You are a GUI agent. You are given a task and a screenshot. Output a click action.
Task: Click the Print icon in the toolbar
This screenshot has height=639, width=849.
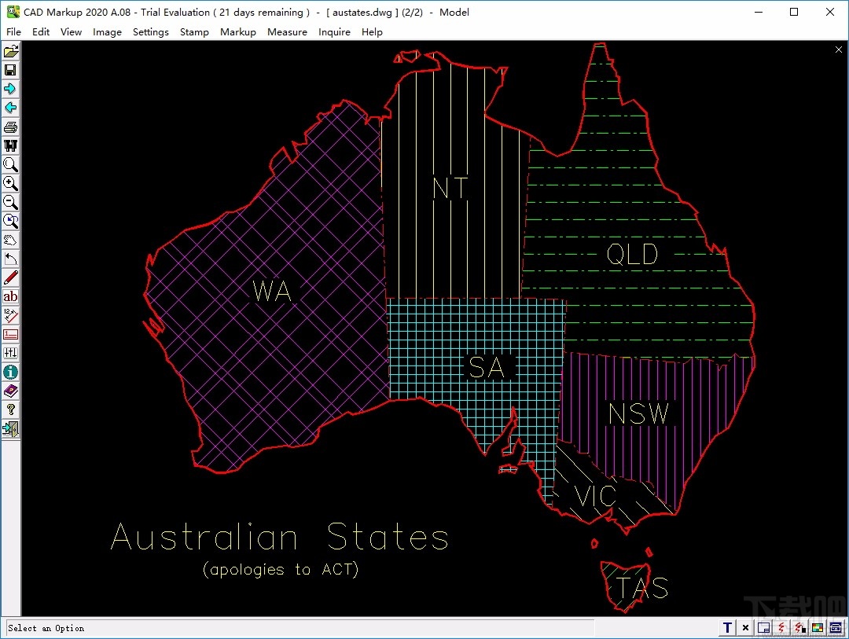[10, 127]
